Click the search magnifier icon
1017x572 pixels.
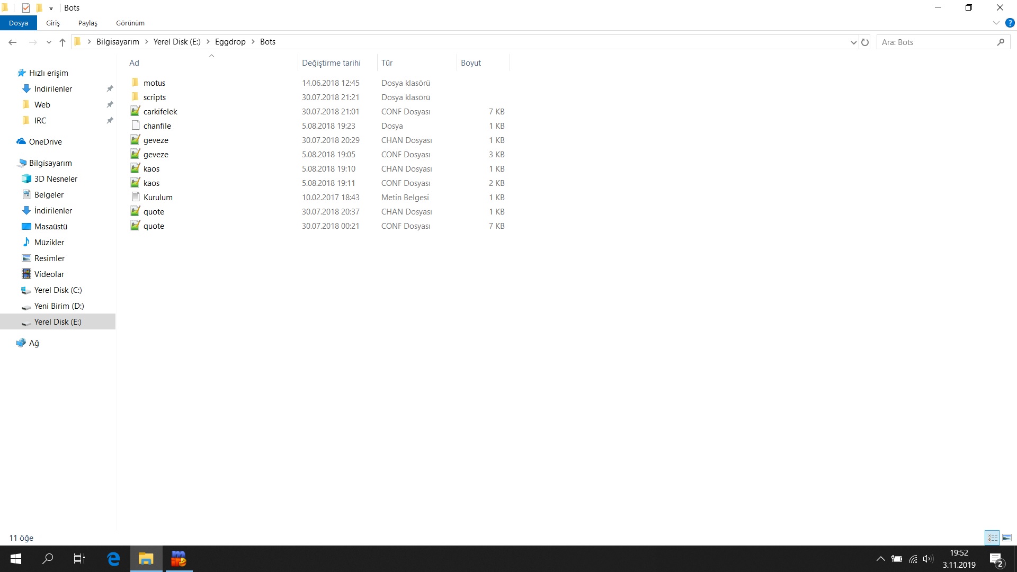tap(1001, 42)
